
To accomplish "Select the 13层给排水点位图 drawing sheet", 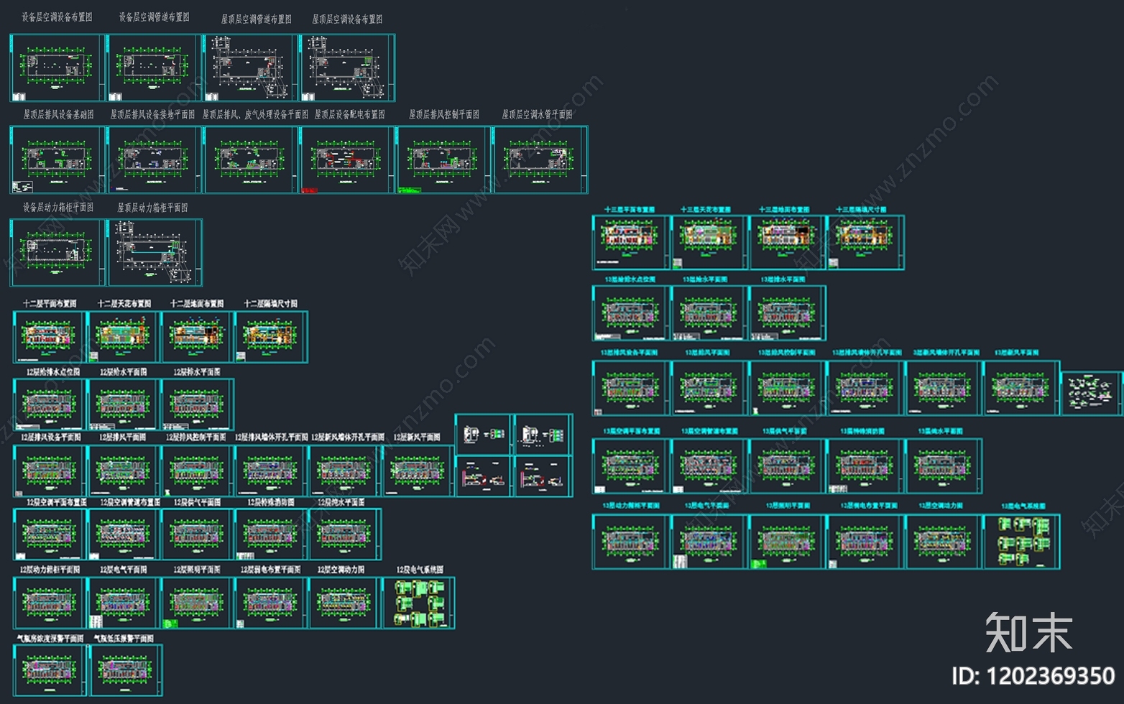I will tap(630, 313).
